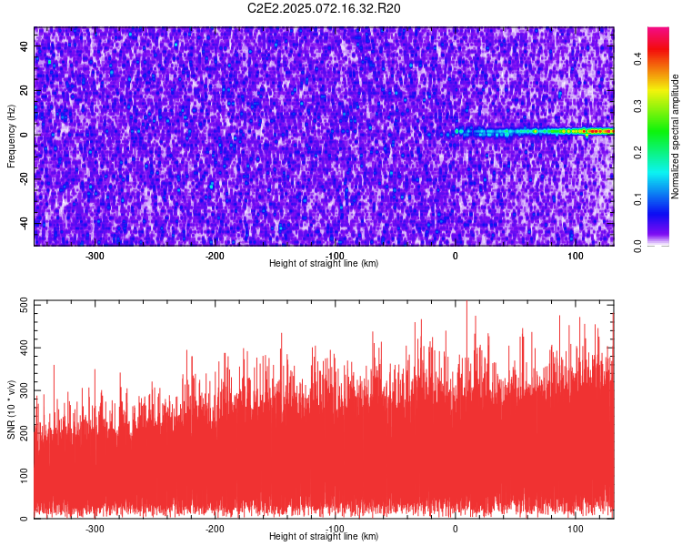Viewport: 682px width, 546px height.
Task: Click the 40 tick on the frequency axis
Action: tap(24, 46)
